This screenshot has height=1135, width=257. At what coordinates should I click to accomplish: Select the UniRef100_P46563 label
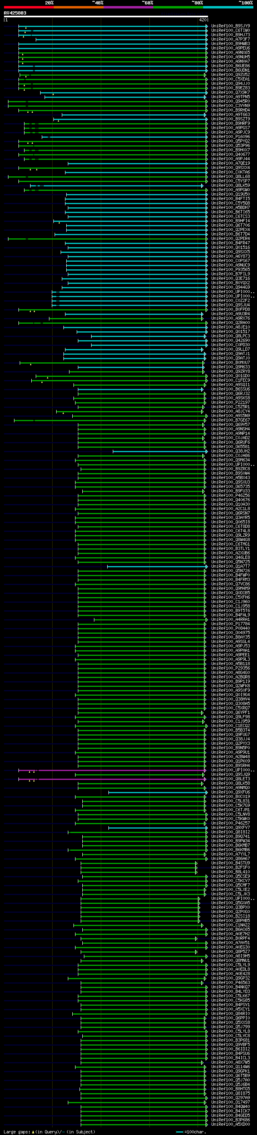pyautogui.click(x=230, y=982)
